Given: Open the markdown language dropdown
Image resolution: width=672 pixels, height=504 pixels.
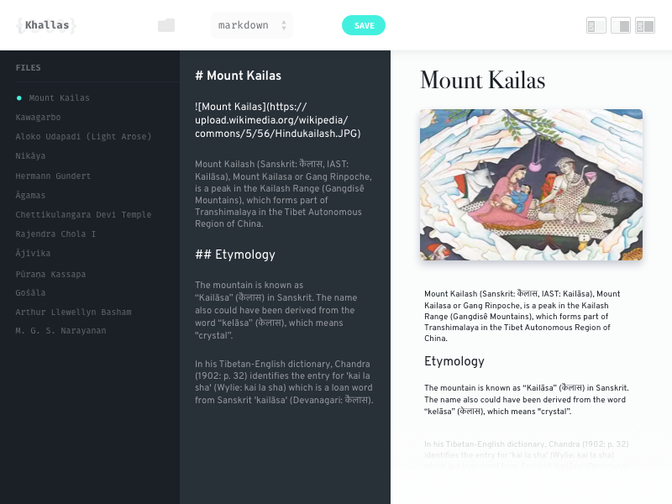Looking at the screenshot, I should pyautogui.click(x=252, y=25).
